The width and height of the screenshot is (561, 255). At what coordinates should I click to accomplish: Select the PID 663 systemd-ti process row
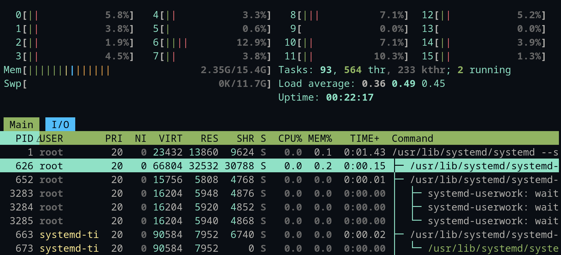point(279,235)
